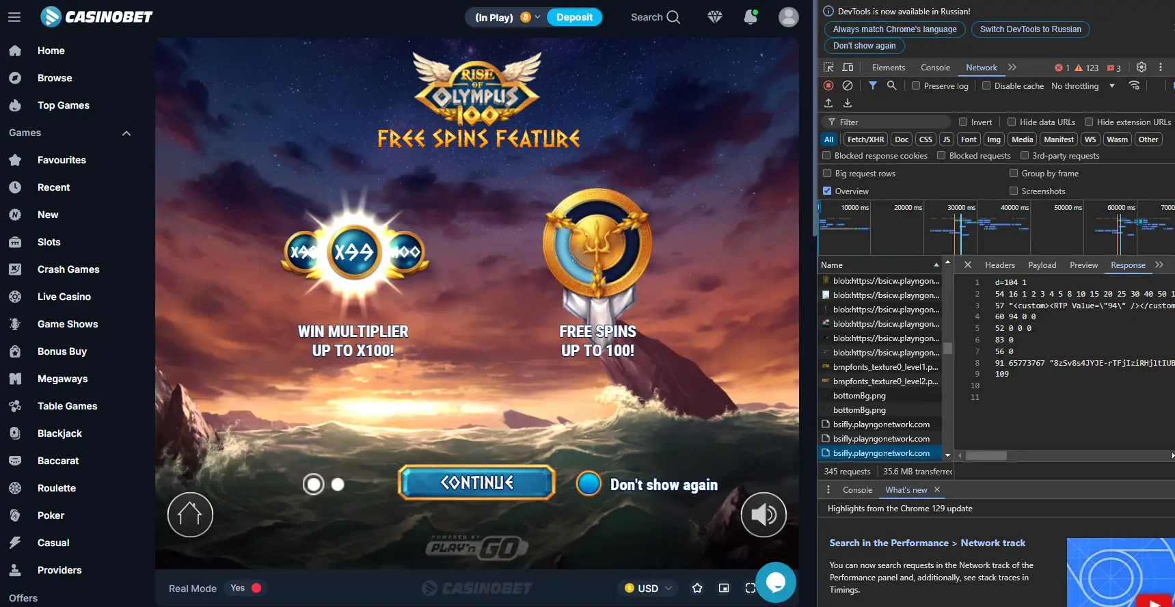The image size is (1175, 607).
Task: Open the search magnifier icon
Action: 673,17
